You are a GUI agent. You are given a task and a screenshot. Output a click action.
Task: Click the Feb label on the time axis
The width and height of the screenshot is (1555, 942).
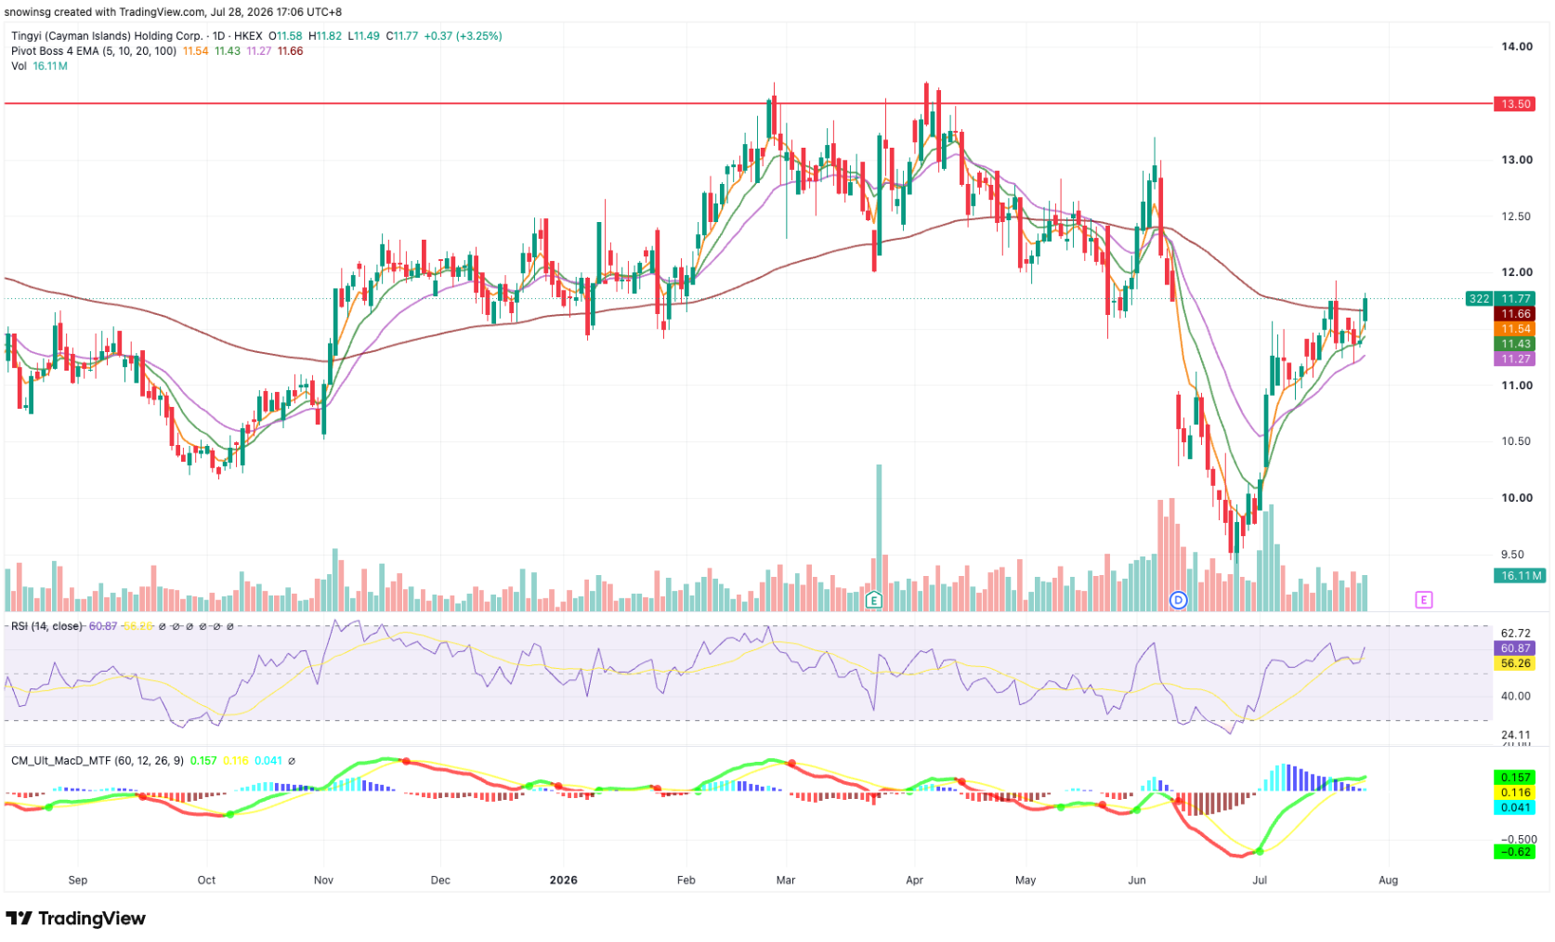point(686,880)
